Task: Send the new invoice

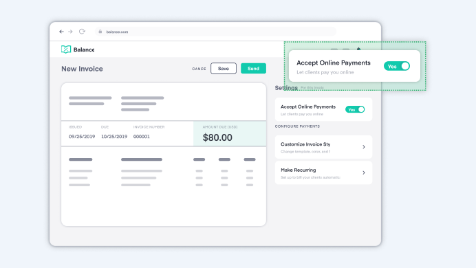Action: [254, 69]
